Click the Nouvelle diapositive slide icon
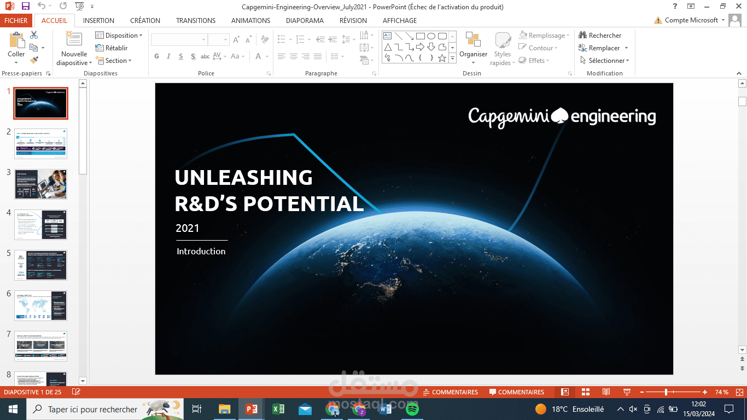747x420 pixels. click(74, 39)
